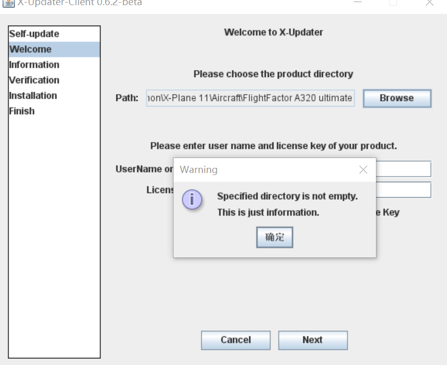Click the 'Specified directory is not empty.' message
This screenshot has height=365, width=447.
tap(287, 196)
